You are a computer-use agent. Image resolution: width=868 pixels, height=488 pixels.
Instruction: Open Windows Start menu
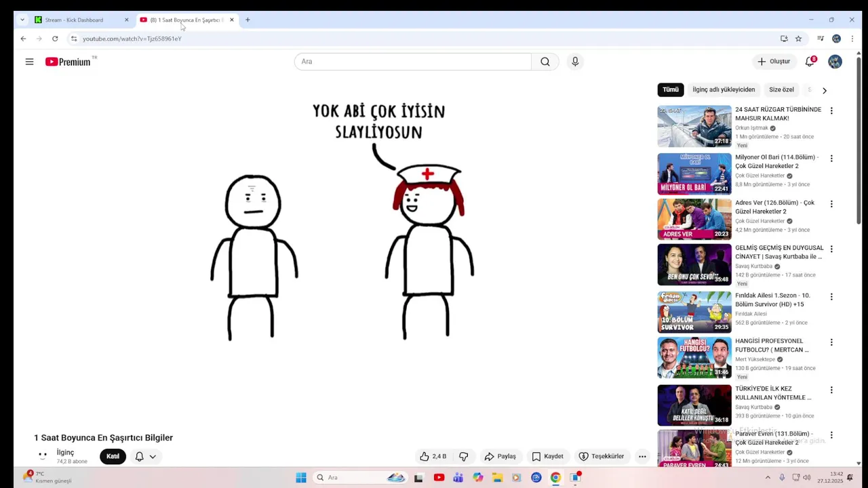(x=301, y=477)
